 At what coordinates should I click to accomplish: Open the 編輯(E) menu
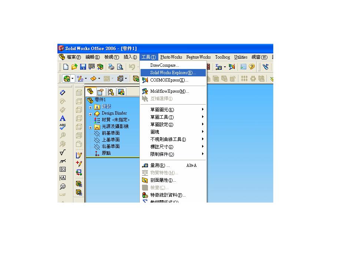pos(93,57)
